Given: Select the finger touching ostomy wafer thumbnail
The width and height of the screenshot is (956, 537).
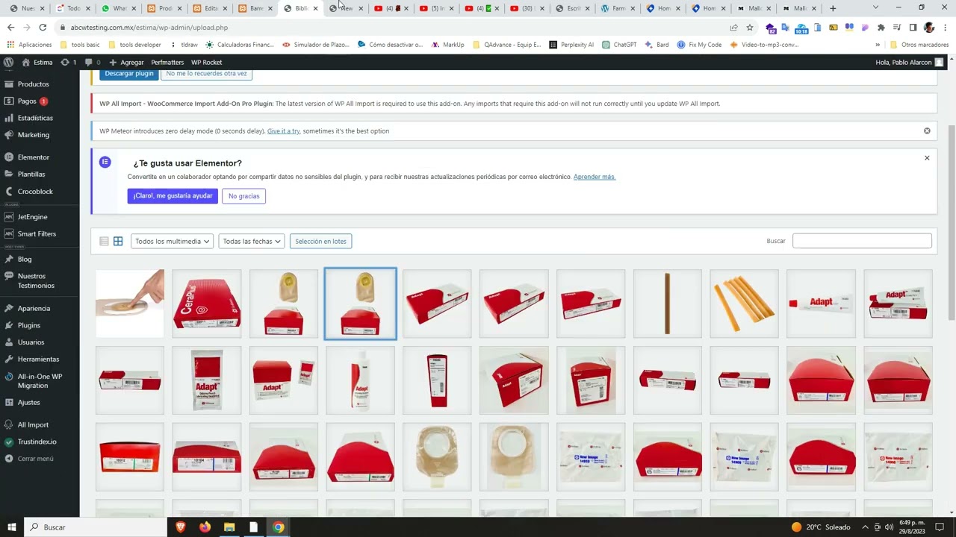Looking at the screenshot, I should tap(130, 304).
